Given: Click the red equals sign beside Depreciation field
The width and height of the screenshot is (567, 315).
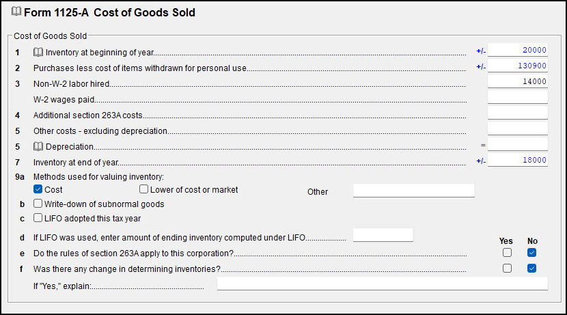Looking at the screenshot, I should (483, 145).
